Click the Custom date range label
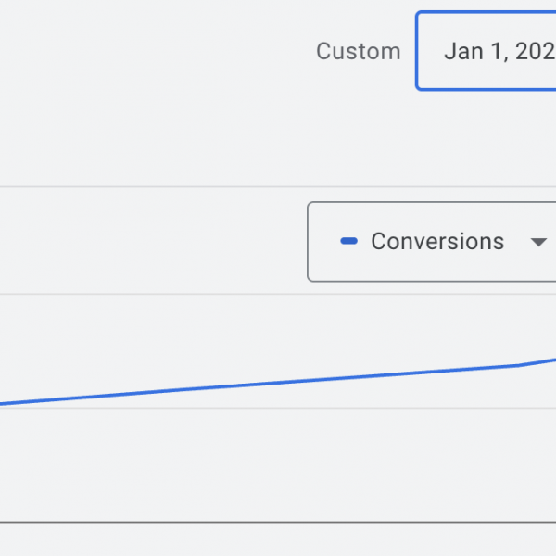 358,52
